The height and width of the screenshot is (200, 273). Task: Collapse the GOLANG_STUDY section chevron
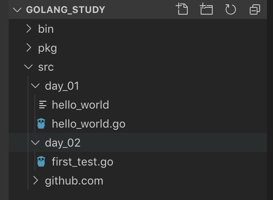point(17,10)
